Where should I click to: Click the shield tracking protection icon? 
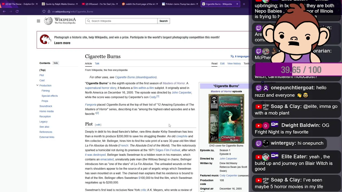coord(44,11)
